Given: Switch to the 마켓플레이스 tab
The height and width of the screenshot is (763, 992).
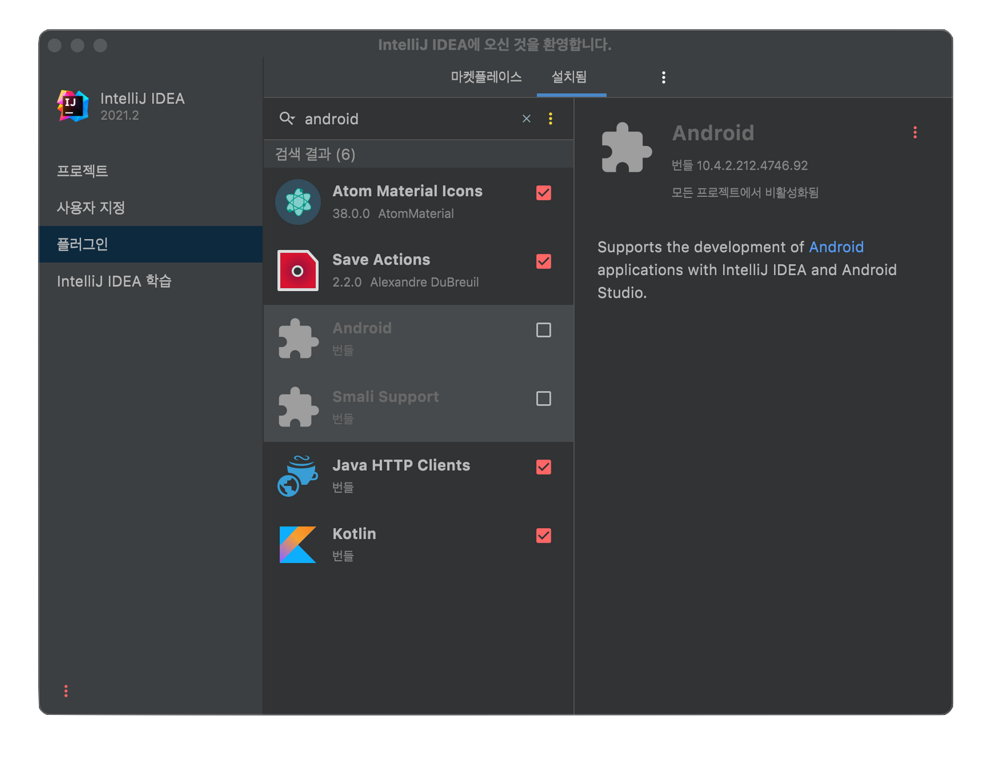Looking at the screenshot, I should click(486, 77).
